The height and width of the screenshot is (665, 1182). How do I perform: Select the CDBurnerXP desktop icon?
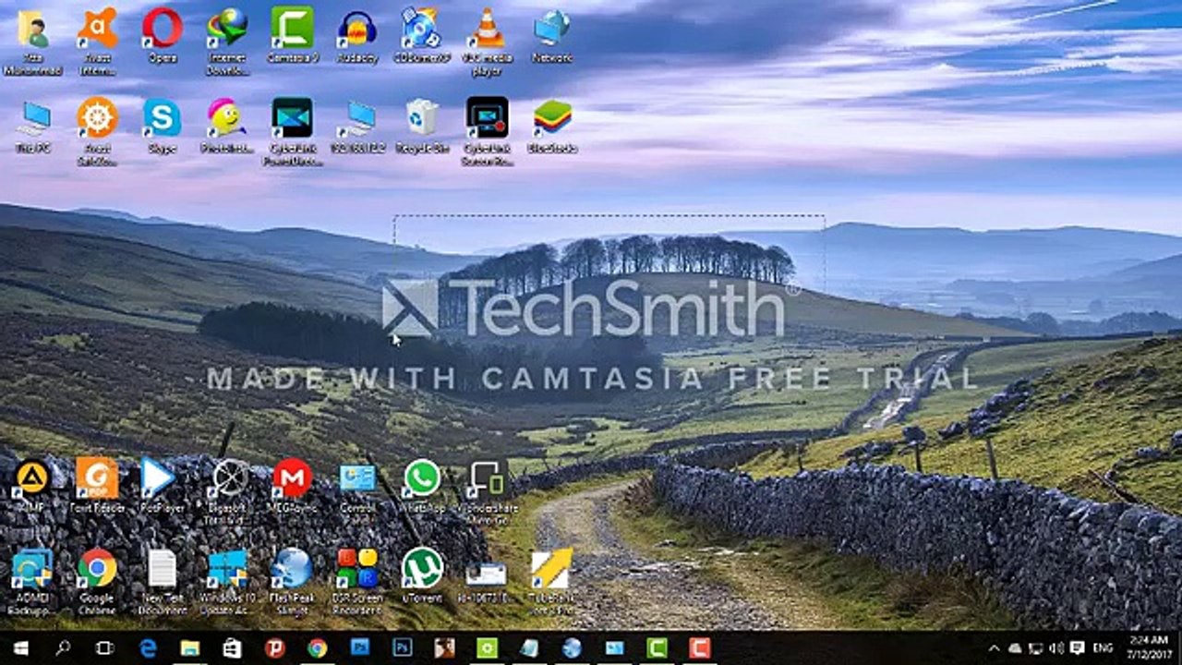pyautogui.click(x=421, y=35)
